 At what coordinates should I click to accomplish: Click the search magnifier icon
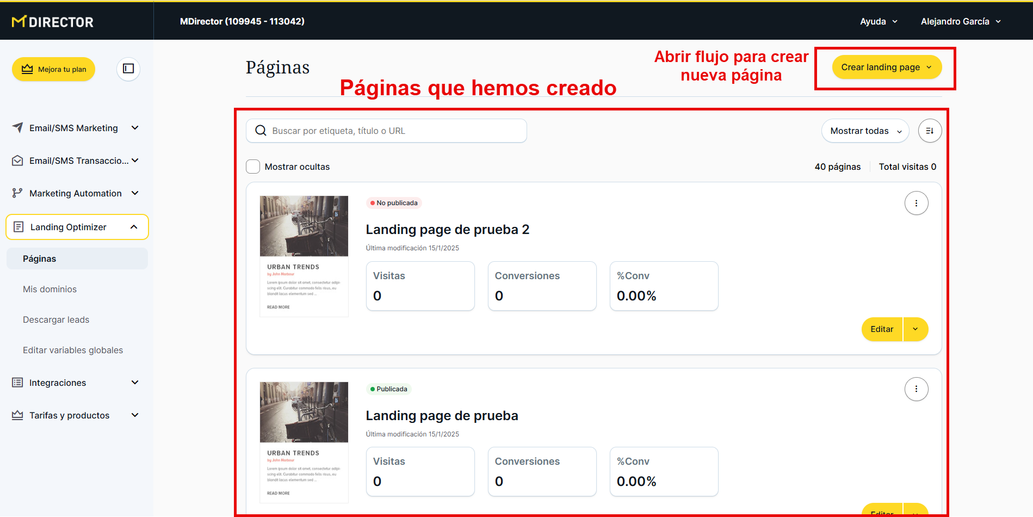[x=261, y=131]
